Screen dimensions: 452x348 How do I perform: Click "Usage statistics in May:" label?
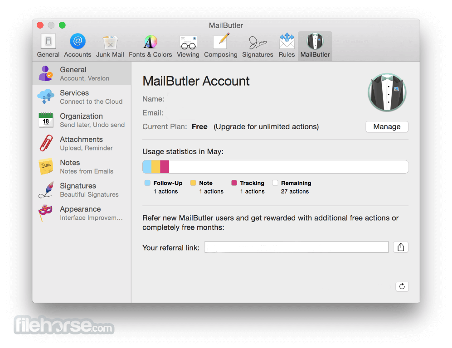tap(183, 151)
